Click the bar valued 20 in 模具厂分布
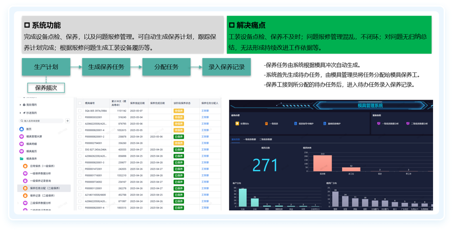 pos(336,199)
